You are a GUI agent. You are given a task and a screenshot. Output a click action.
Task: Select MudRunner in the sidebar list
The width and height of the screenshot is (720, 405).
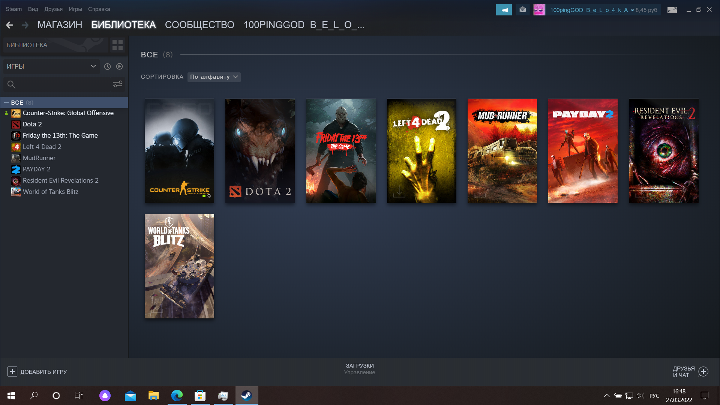pyautogui.click(x=39, y=158)
